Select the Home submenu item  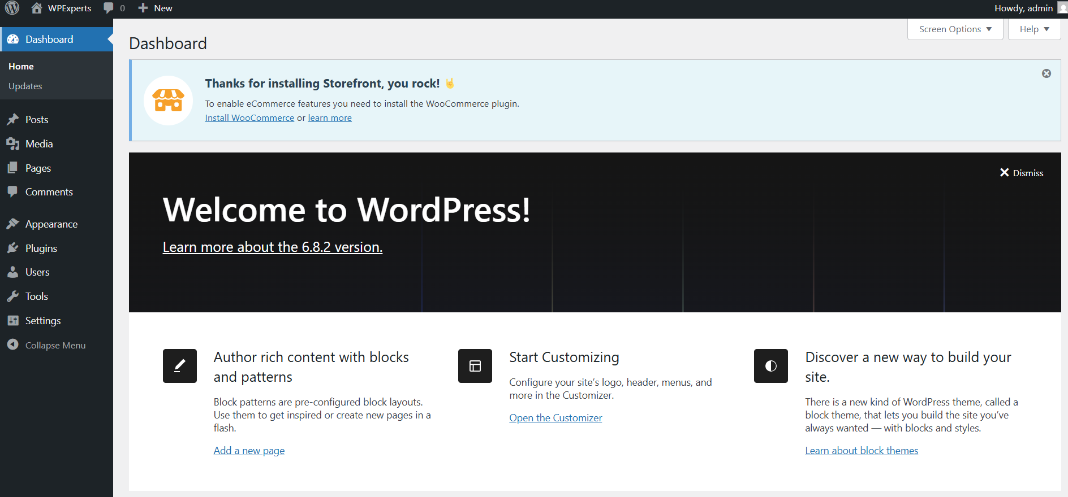[x=21, y=67]
